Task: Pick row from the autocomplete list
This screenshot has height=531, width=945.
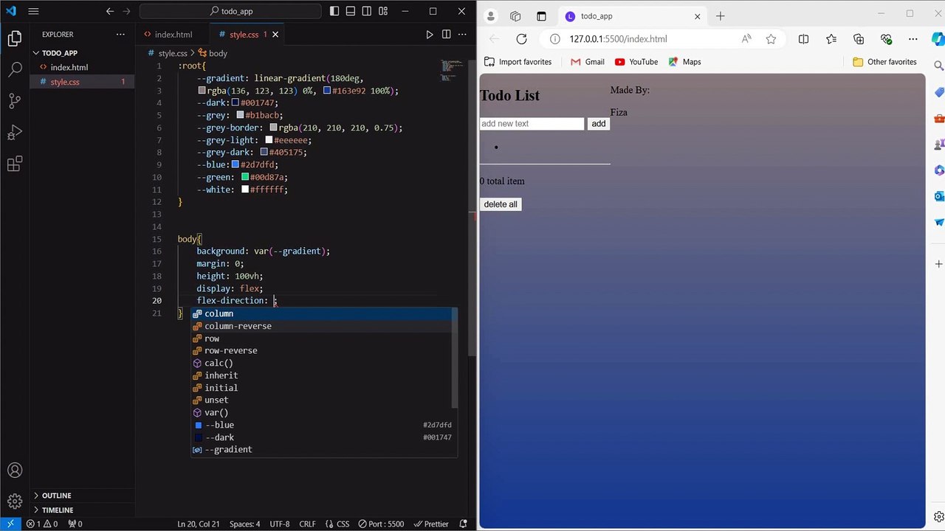Action: pos(324,339)
